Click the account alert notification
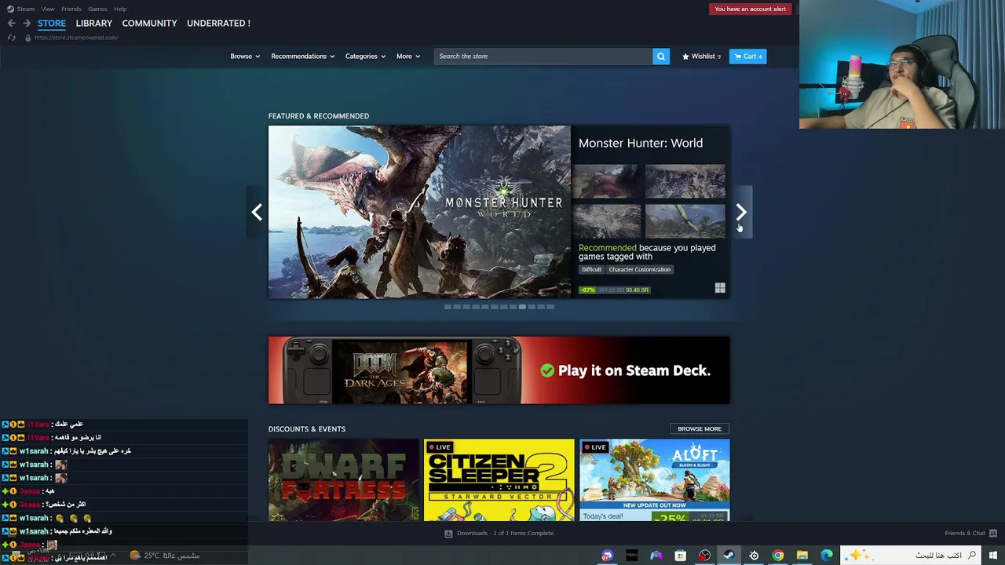Image resolution: width=1005 pixels, height=565 pixels. tap(750, 9)
